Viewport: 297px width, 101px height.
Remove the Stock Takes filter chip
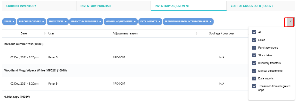click(x=66, y=22)
